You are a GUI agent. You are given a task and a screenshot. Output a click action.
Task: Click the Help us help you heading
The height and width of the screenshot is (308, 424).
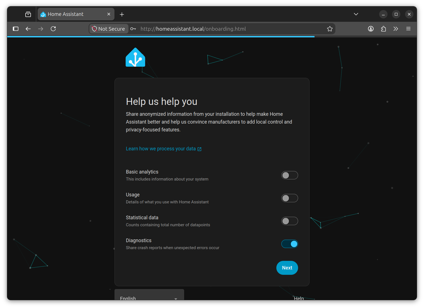click(x=162, y=102)
